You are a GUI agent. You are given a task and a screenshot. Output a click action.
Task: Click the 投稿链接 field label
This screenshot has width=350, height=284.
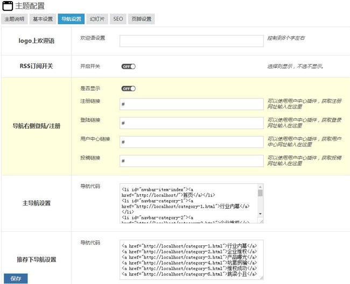[90, 158]
